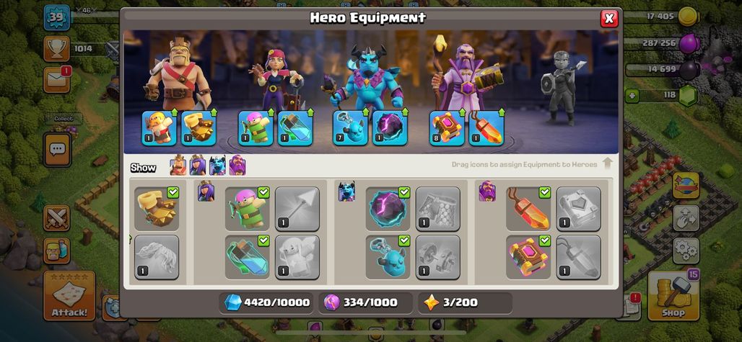Screen dimensions: 742x342
Task: Click the green upgrade arrow on Eternal Tome
Action: point(461,112)
